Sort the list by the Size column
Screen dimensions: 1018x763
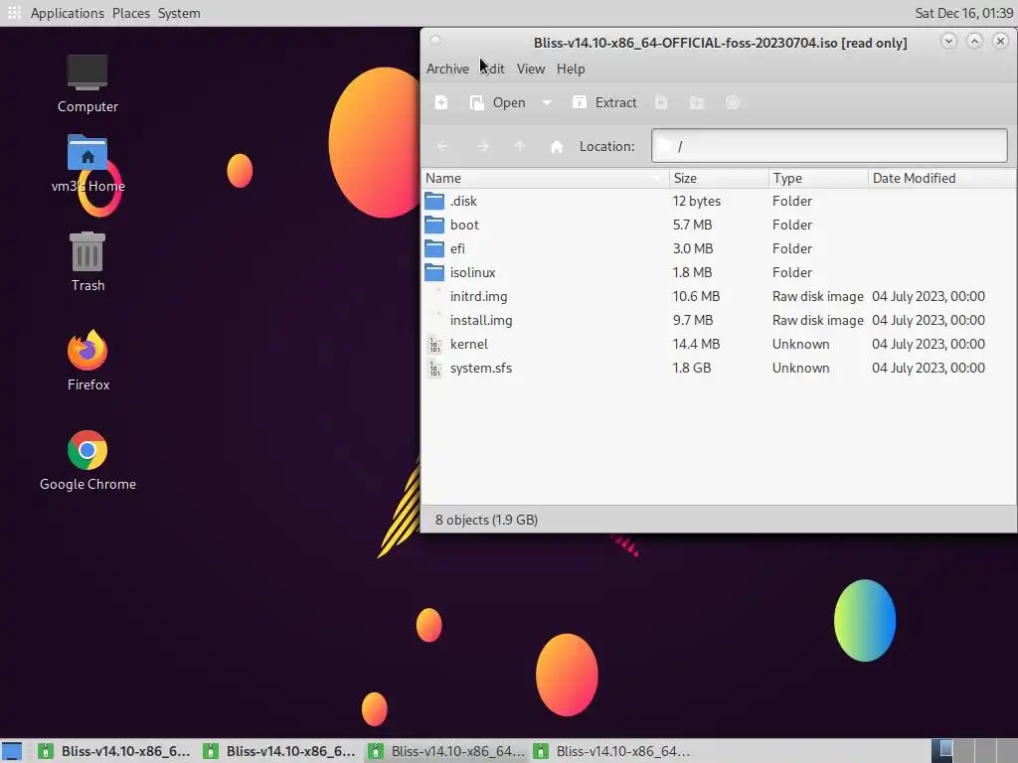(x=719, y=178)
